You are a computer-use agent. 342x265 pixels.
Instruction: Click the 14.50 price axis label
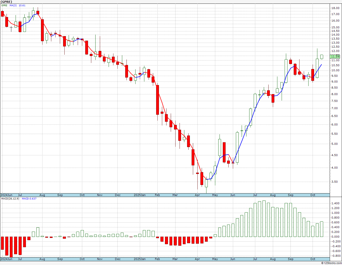335,31
